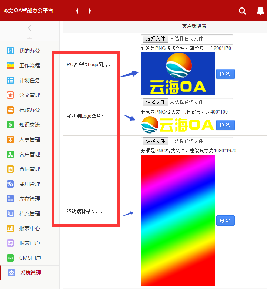Screen dimensions: 267x289
Task: Click the 行政办公 folder icon
Action: (10, 110)
